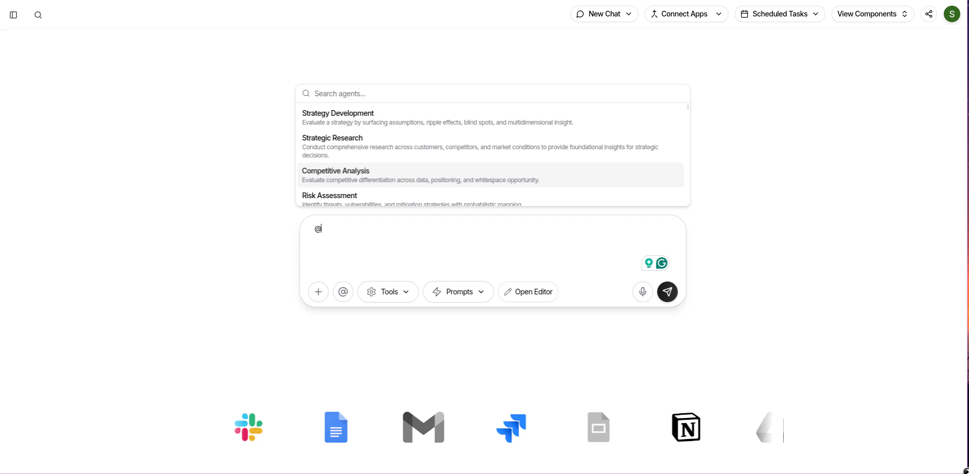The width and height of the screenshot is (969, 474).
Task: Open the search icon near the sidebar
Action: click(x=38, y=15)
